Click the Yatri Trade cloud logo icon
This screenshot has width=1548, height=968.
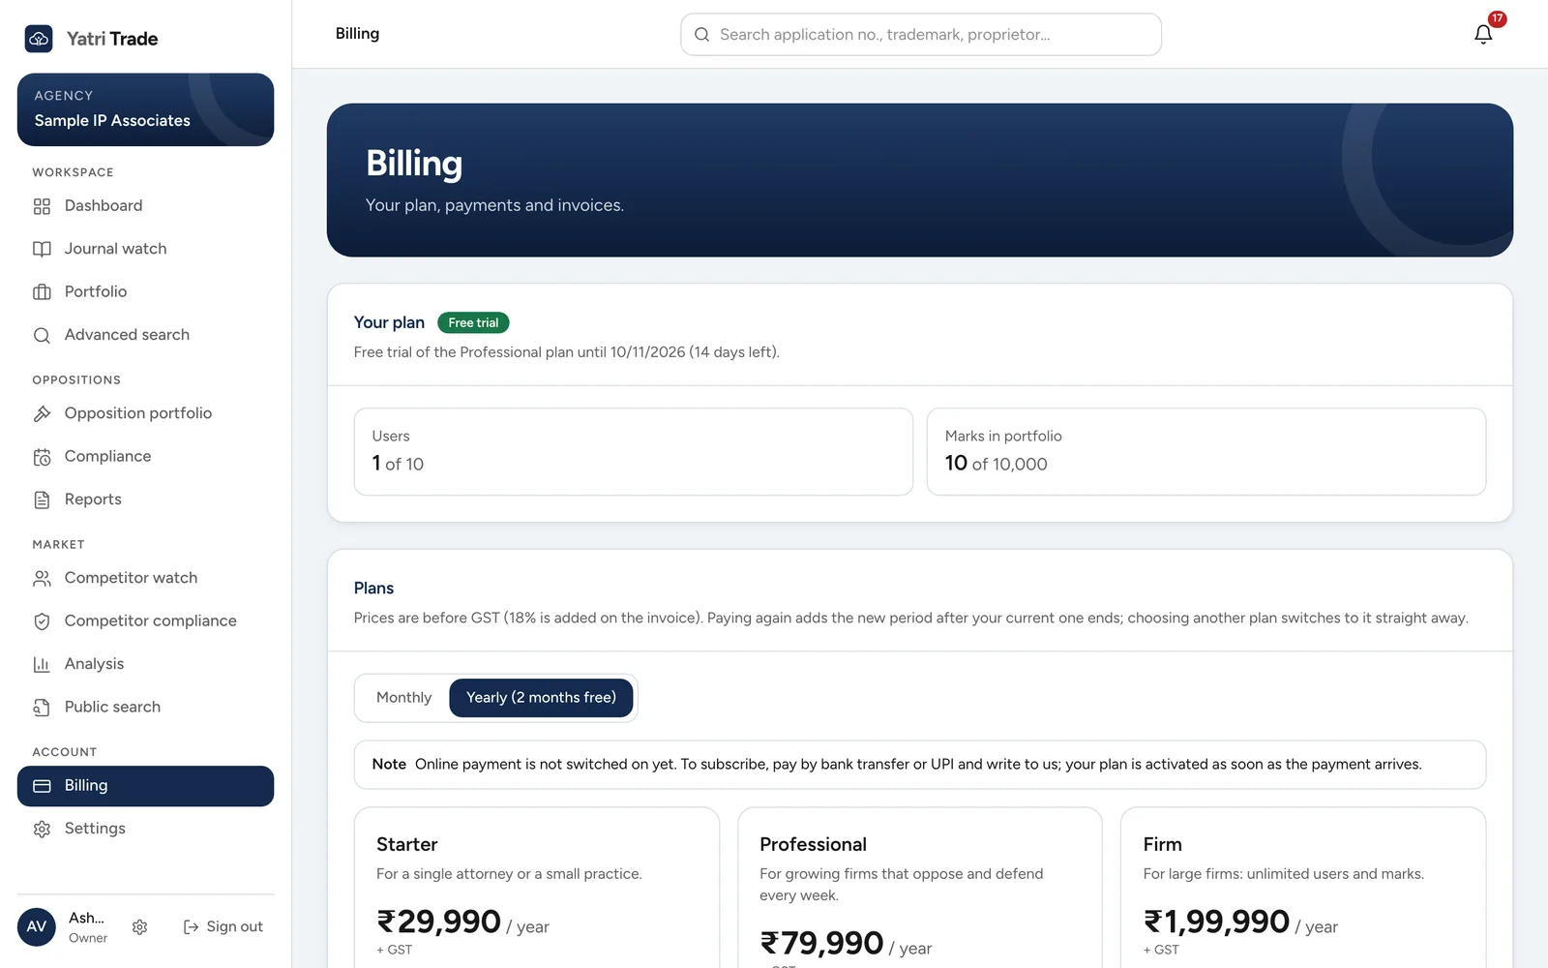tap(39, 39)
